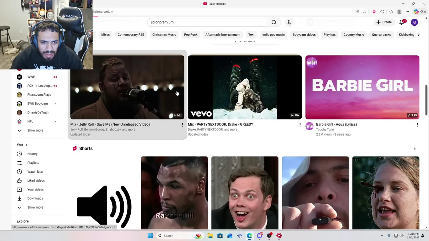Select the Country Music chip
This screenshot has height=241, width=429.
pos(354,34)
